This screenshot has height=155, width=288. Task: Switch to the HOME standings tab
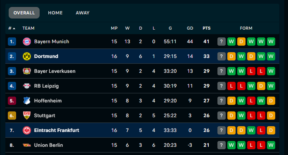coord(55,13)
